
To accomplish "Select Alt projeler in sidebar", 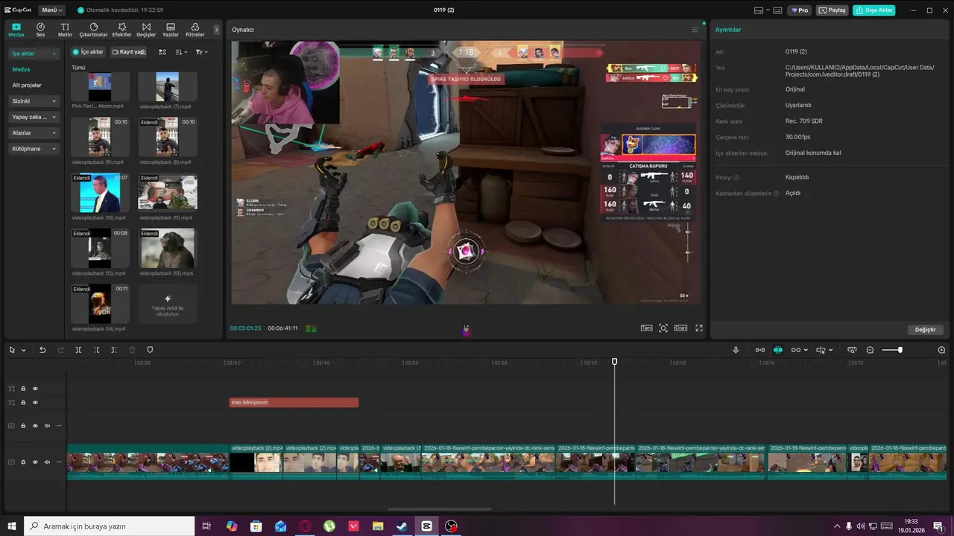I will (x=27, y=85).
